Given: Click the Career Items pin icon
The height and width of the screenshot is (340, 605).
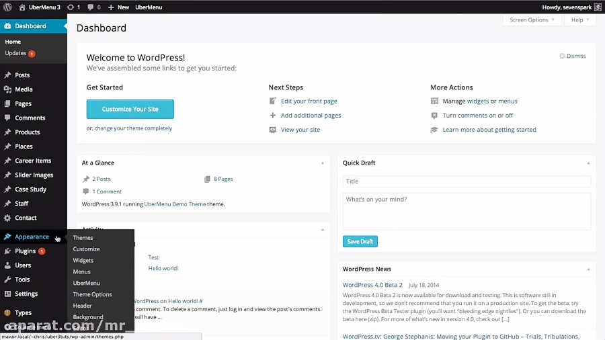Looking at the screenshot, I should click(7, 161).
